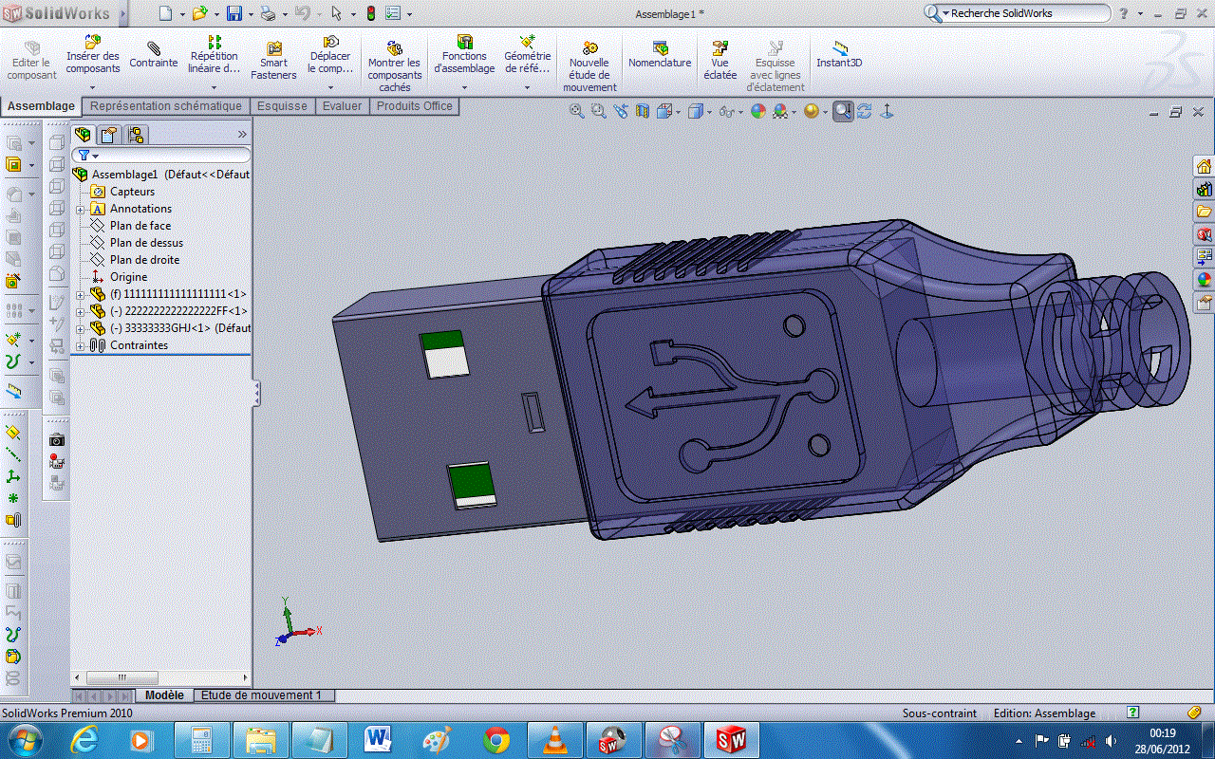Expand component 222222222222222FF<1>

[80, 311]
